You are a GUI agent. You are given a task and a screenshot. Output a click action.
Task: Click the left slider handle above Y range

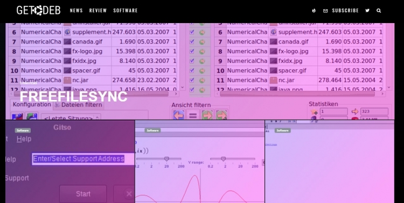pos(166,159)
